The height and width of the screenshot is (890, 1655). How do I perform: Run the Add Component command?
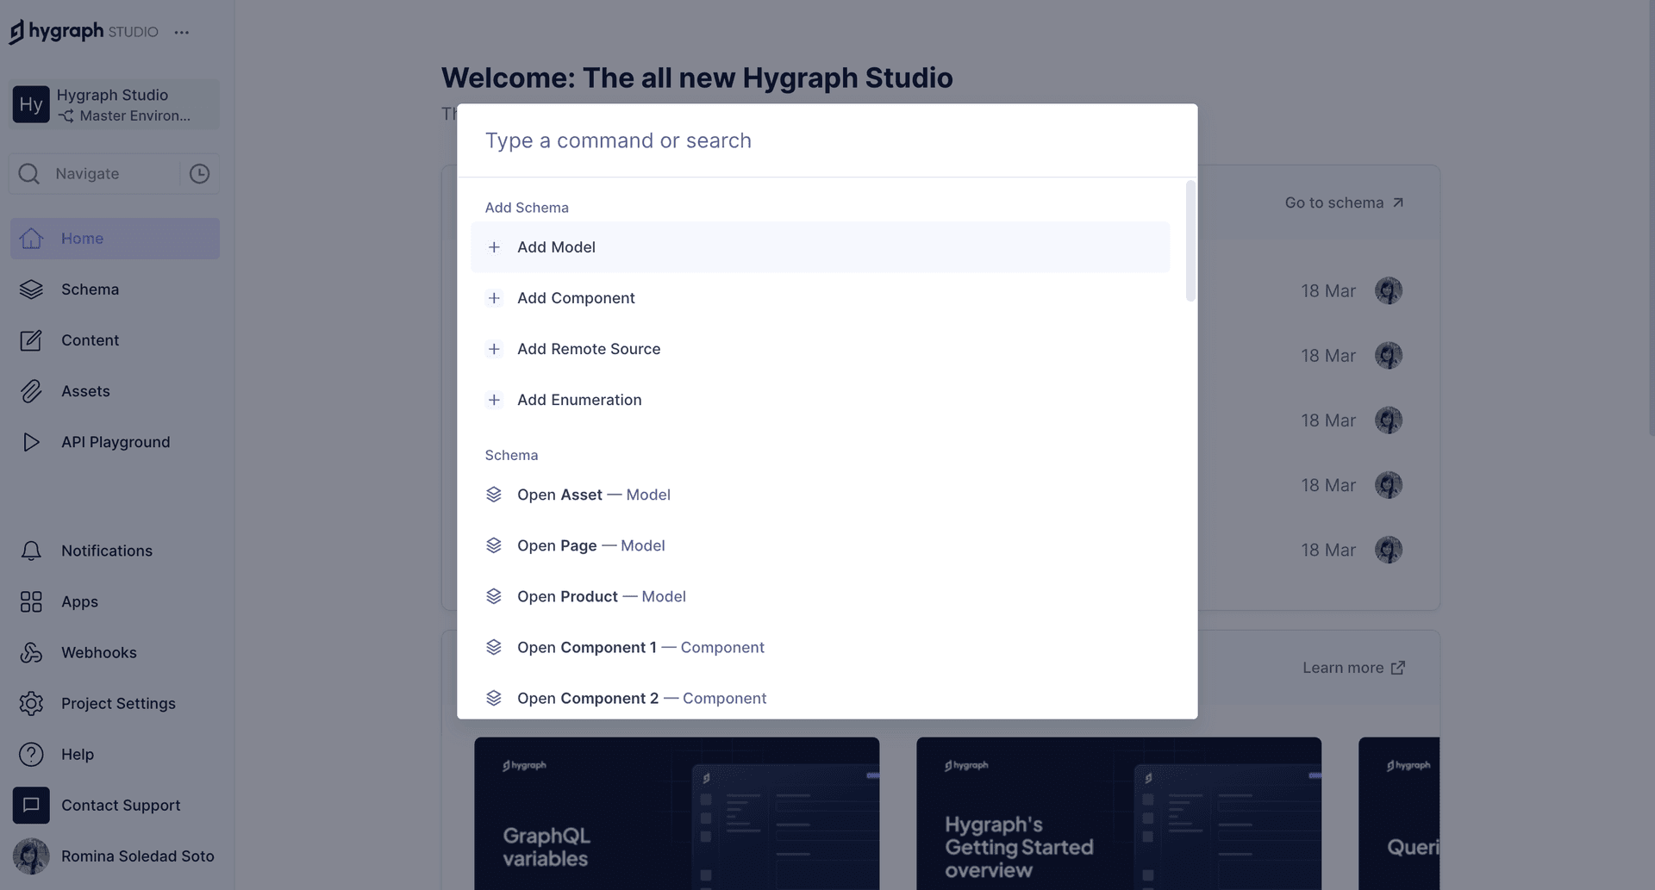pyautogui.click(x=820, y=298)
